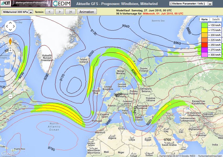The width and height of the screenshot is (223, 157).
Task: Click the green > 150 km/h legend swatch
Action: [x=204, y=25]
